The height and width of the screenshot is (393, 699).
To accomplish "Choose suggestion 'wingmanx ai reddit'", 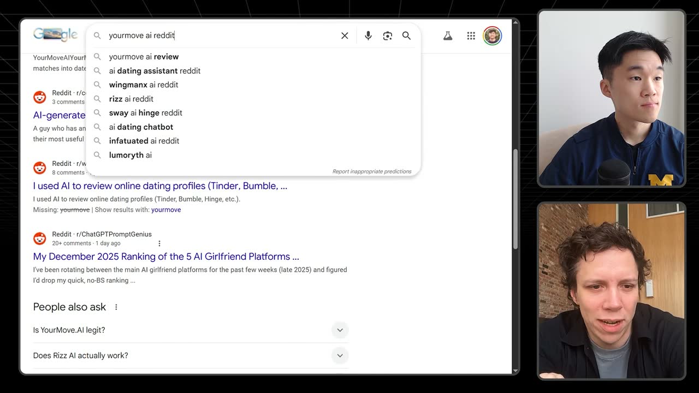I will point(253,85).
